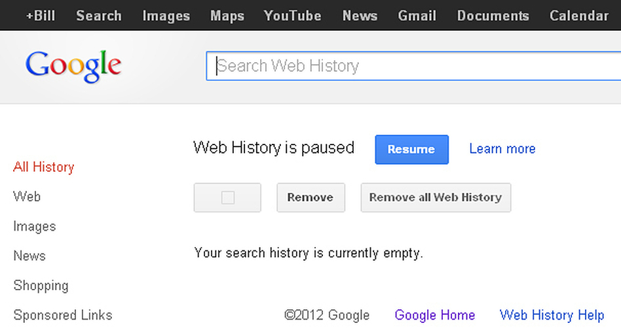The image size is (621, 334).
Task: Click the Google logo
Action: tap(73, 66)
